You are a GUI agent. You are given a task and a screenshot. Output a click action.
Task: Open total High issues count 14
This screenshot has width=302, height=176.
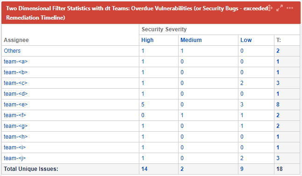144,169
